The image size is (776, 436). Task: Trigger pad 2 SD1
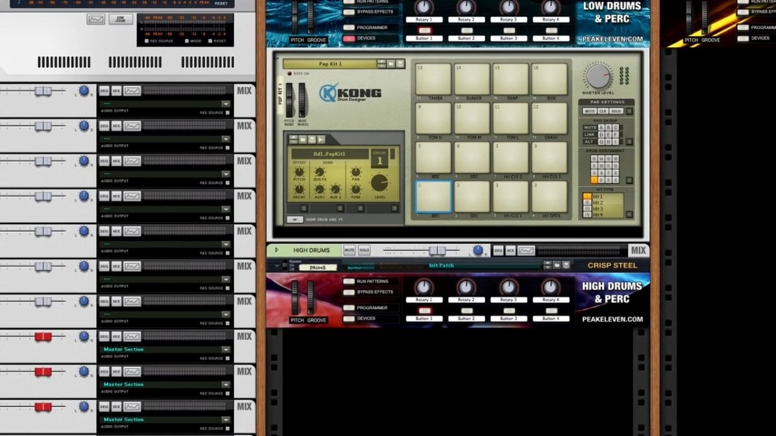[x=472, y=196]
